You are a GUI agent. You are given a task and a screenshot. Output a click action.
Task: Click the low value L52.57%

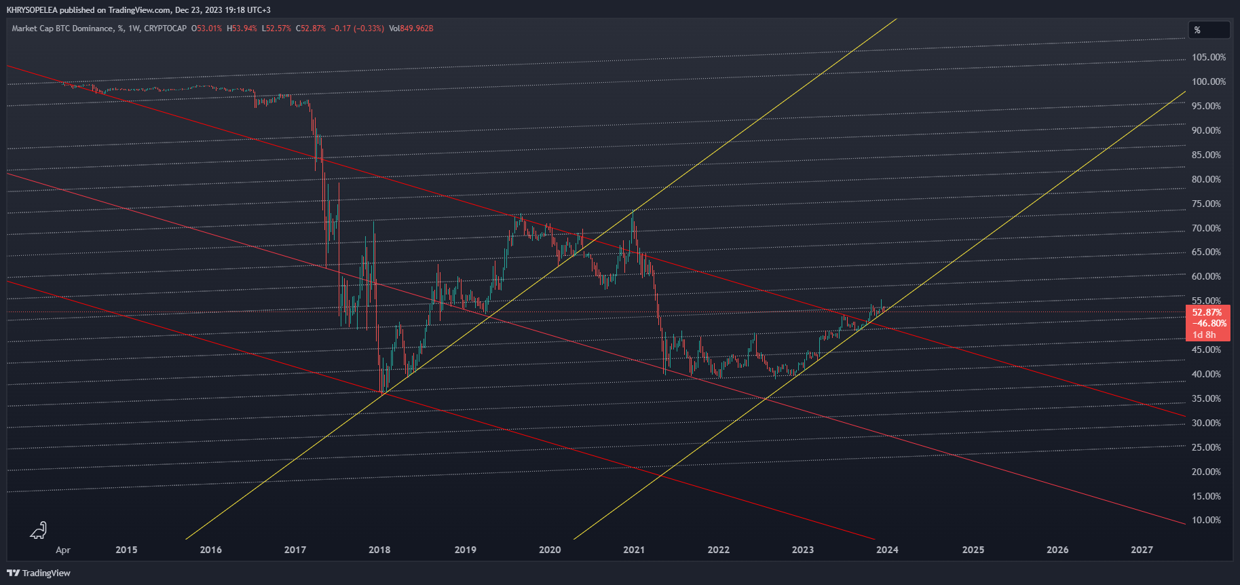[x=276, y=29]
